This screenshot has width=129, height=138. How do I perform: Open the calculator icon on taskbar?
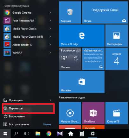point(82,134)
